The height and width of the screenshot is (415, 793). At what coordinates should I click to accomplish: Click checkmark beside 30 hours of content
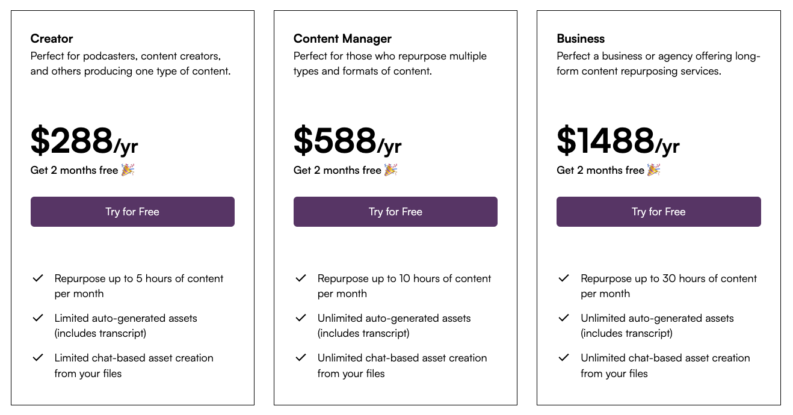point(564,278)
